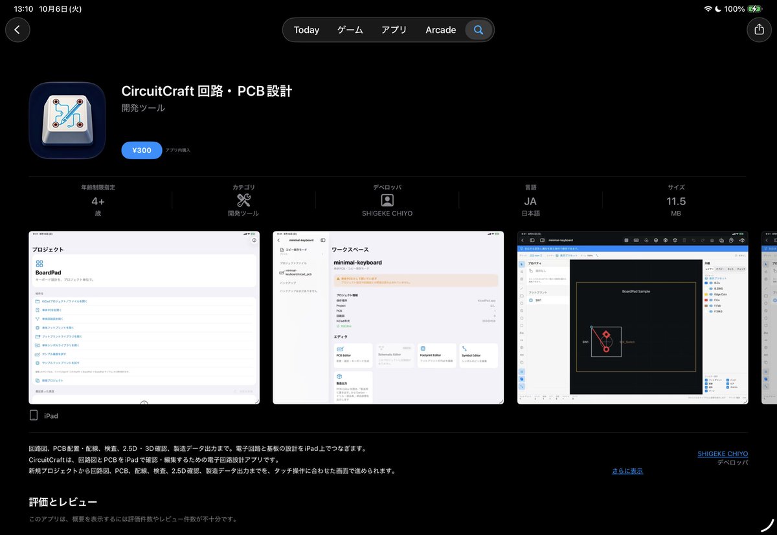The image size is (777, 535).
Task: Tap the wrench and screwdriver category icon
Action: 243,200
